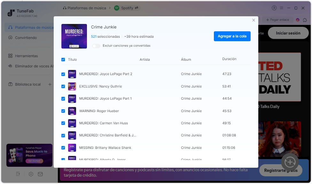Add folder with Biblioteca local plus icon

coord(50,84)
